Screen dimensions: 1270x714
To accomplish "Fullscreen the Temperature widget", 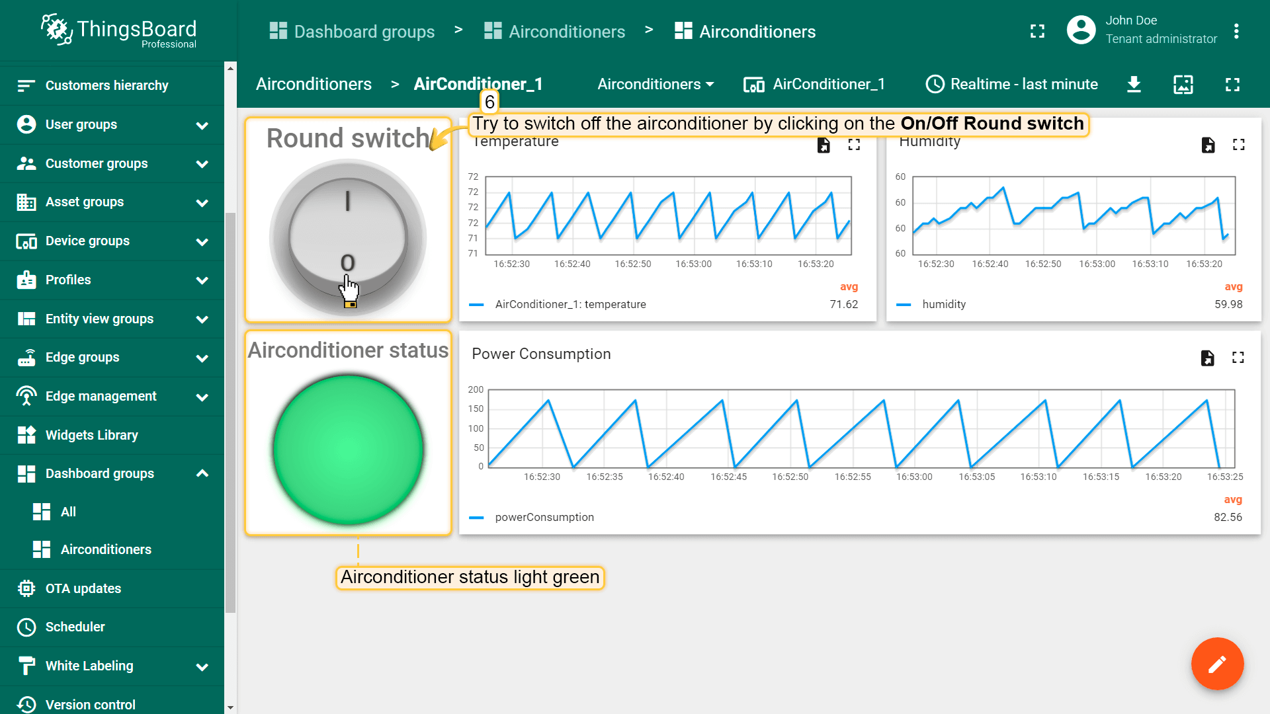I will point(854,145).
